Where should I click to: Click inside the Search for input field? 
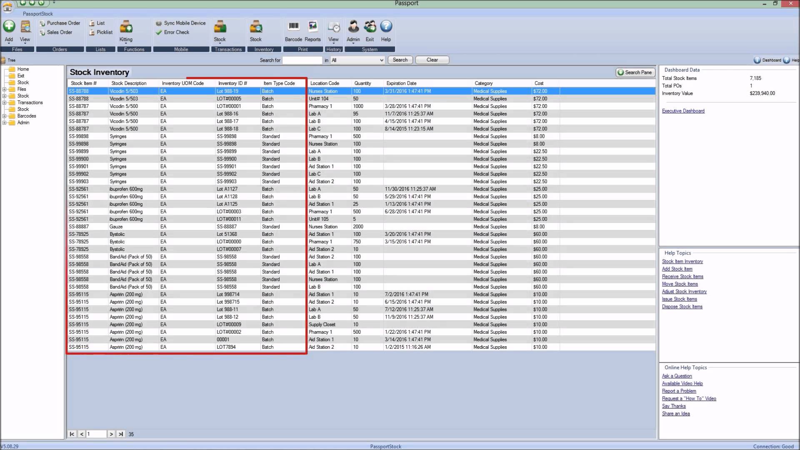pos(302,60)
